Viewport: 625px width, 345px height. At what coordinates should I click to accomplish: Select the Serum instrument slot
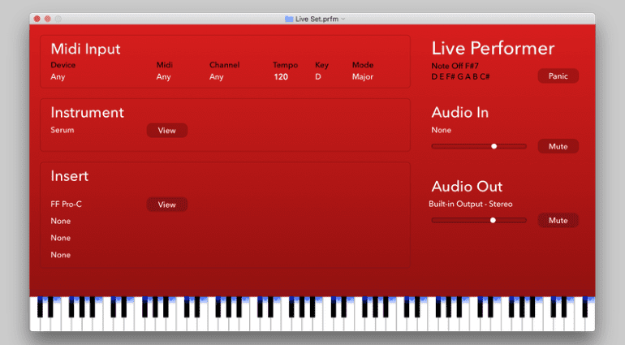(62, 130)
